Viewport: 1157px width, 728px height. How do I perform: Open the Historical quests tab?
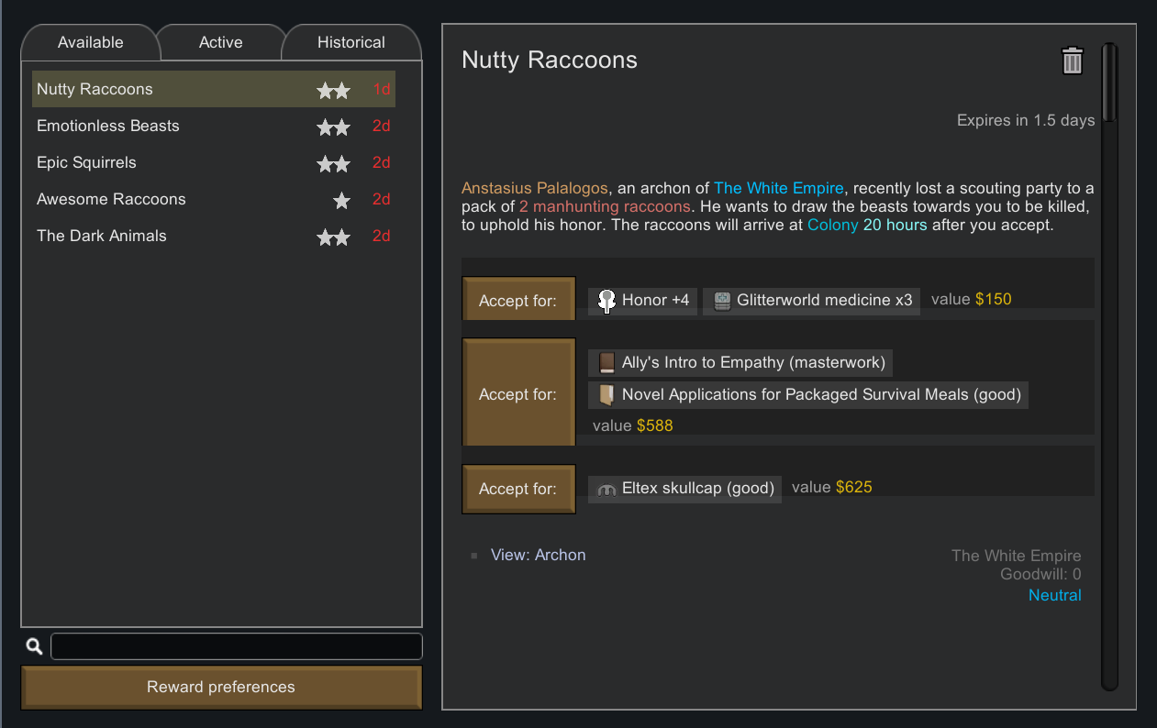point(350,43)
